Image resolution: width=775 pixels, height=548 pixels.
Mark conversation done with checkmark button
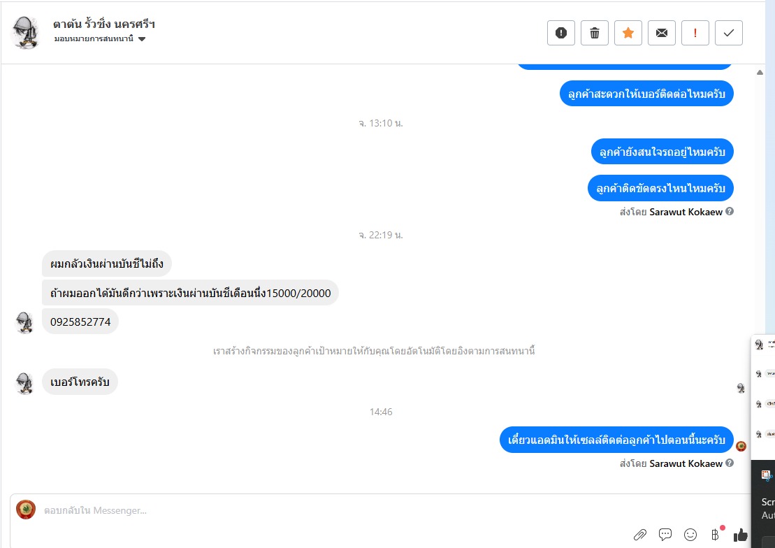[729, 33]
